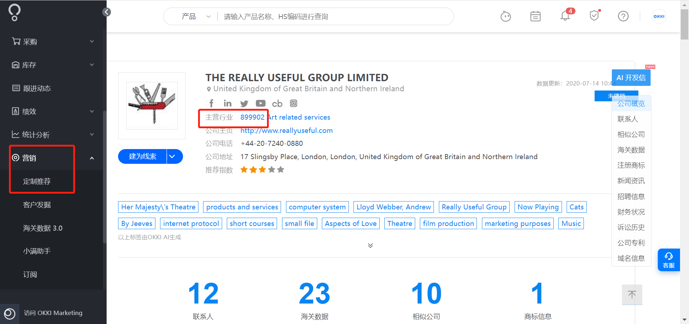Open the calendar schedule icon
This screenshot has height=324, width=689.
[535, 16]
